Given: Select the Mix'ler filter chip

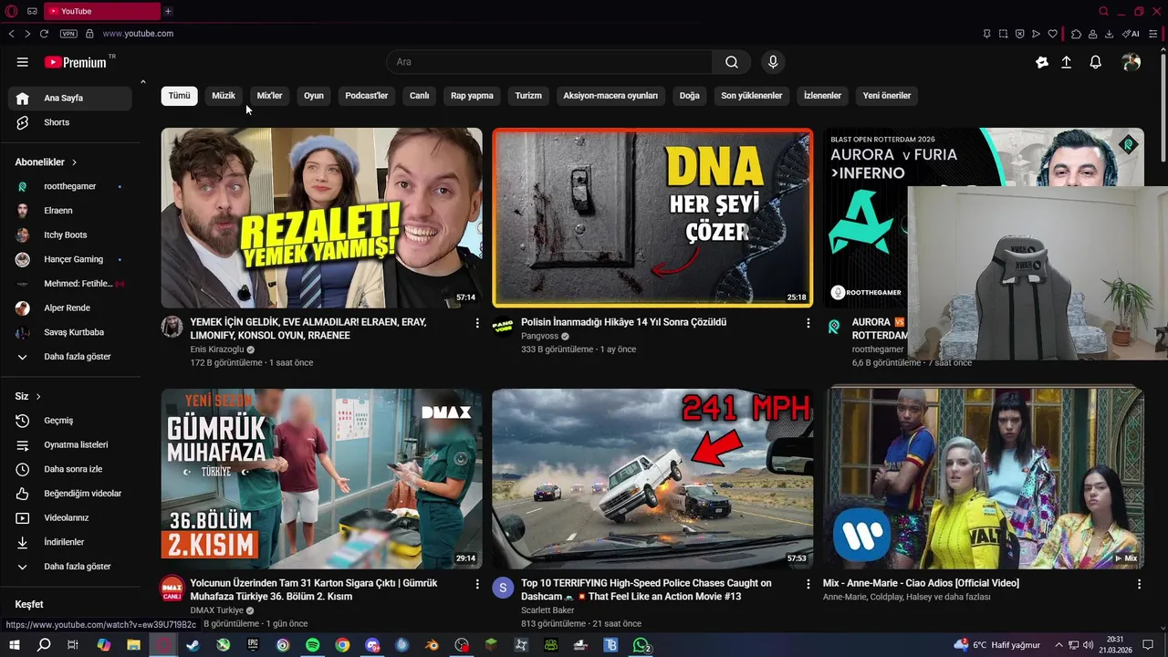Looking at the screenshot, I should point(270,96).
